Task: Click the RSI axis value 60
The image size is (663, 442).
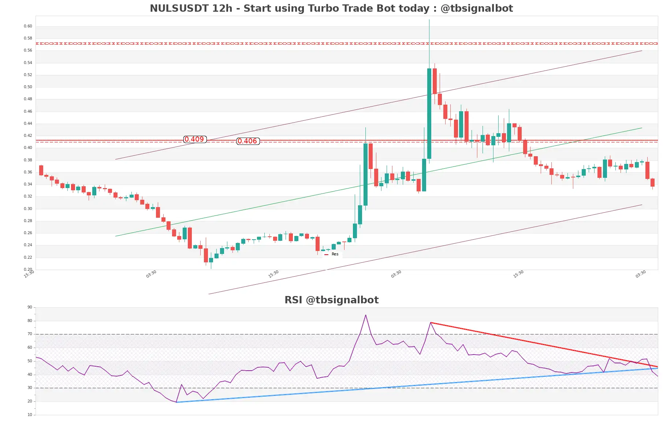Action: pos(30,348)
